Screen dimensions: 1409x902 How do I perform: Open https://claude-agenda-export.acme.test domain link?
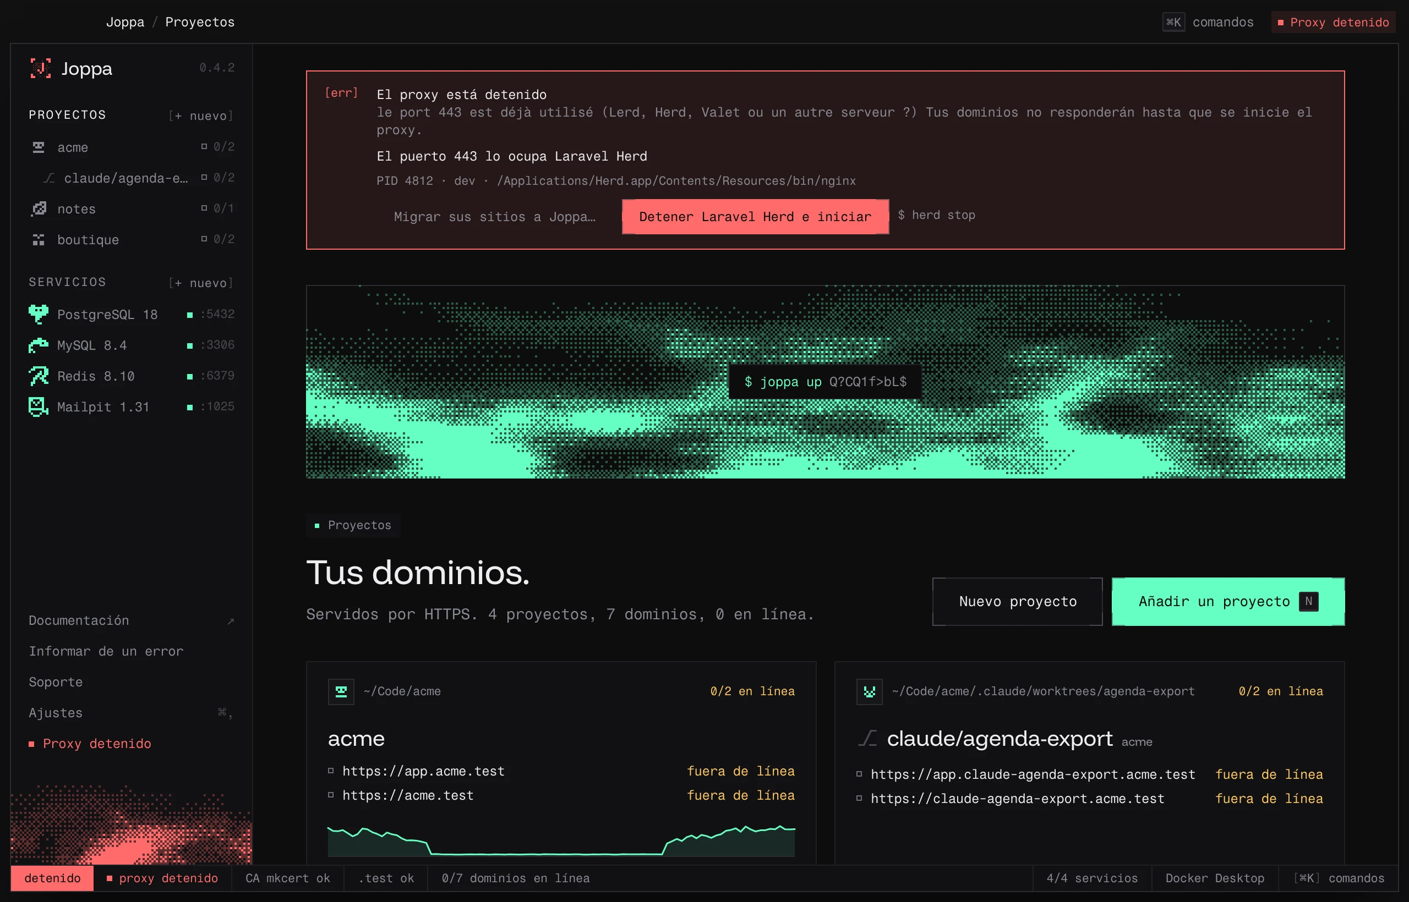[1018, 799]
